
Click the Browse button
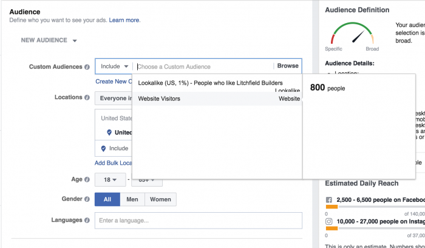tap(288, 66)
